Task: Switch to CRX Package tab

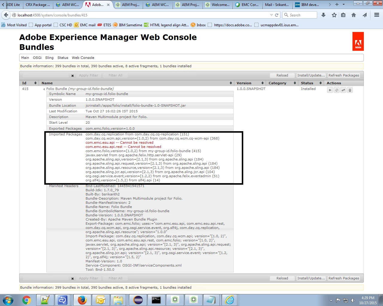Action: coord(38,4)
